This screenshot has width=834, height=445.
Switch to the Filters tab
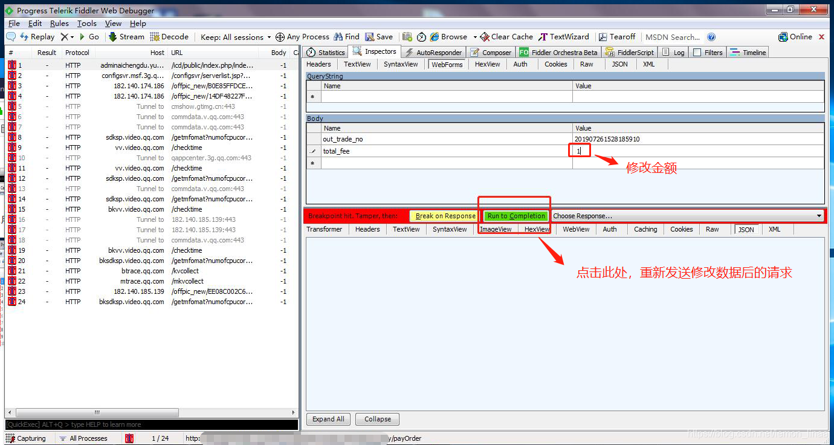coord(708,53)
